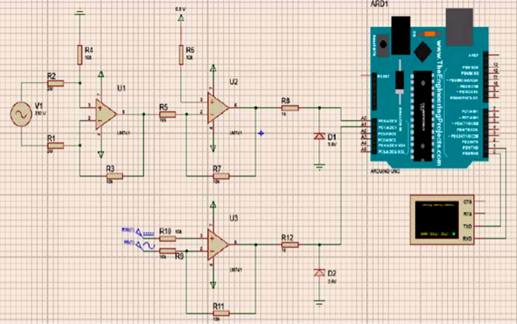Select the Arduino black power jack
The height and width of the screenshot is (324, 517).
click(401, 35)
